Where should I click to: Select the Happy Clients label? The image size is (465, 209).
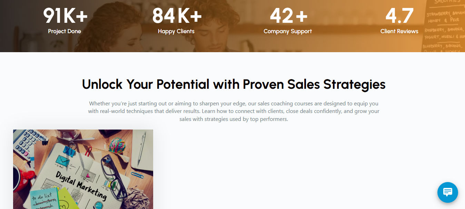pyautogui.click(x=176, y=31)
